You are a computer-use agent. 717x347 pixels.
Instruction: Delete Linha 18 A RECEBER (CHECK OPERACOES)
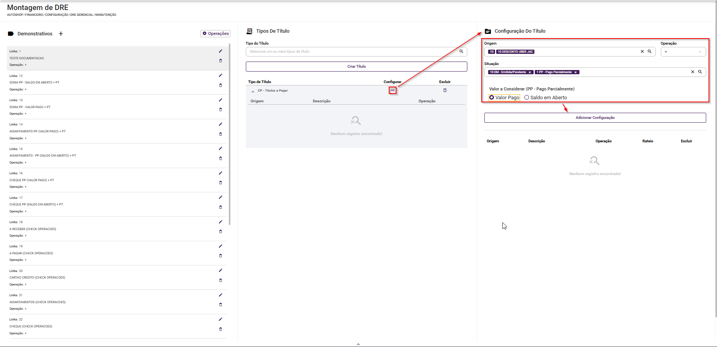(x=220, y=232)
